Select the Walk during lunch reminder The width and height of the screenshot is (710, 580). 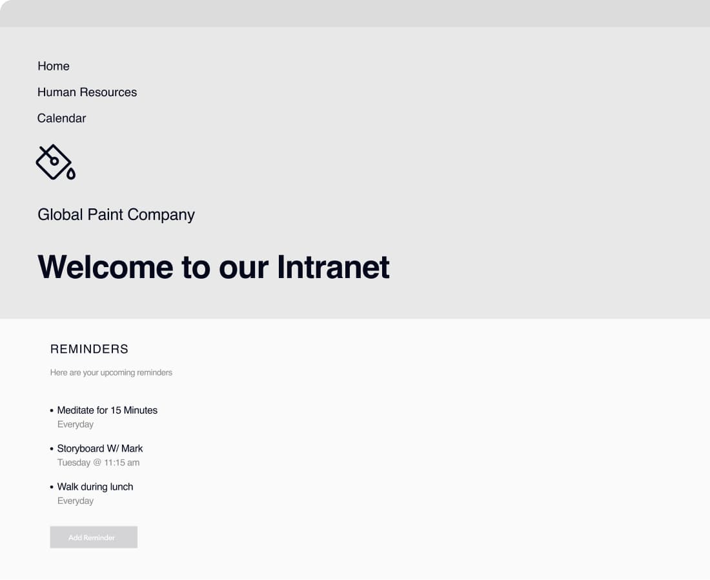95,486
